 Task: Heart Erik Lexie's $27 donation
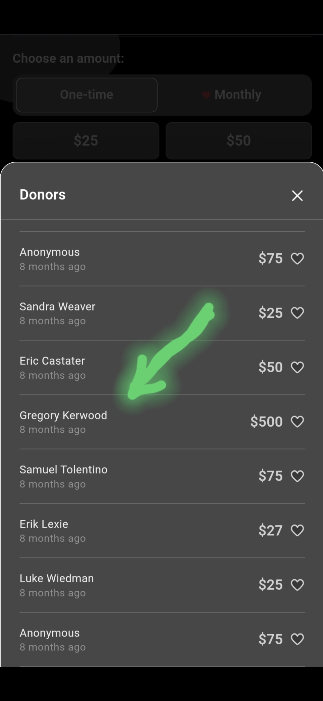(297, 530)
